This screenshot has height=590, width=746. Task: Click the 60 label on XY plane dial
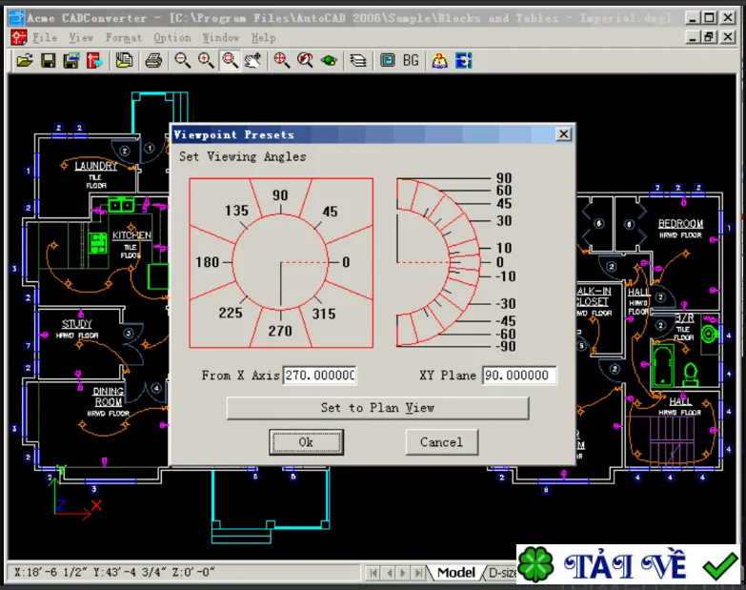[x=504, y=191]
